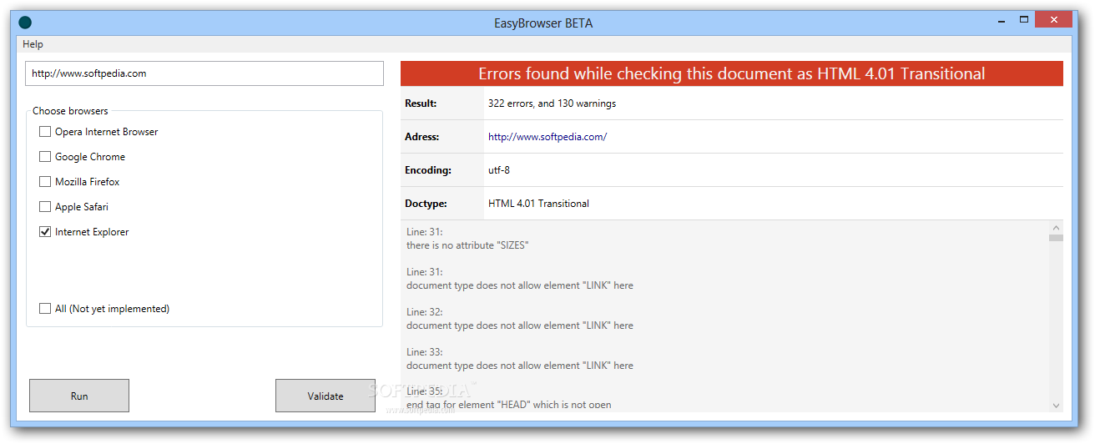The image size is (1095, 444).
Task: Click the scroll up arrow in error list
Action: point(1056,228)
